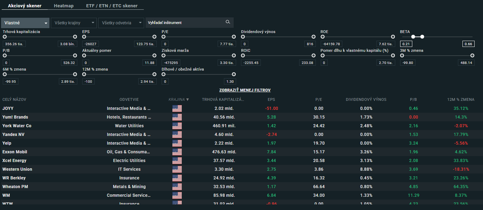Screen dimensions: 483x210
Task: Click the search magnifier icon
Action: 228,22
